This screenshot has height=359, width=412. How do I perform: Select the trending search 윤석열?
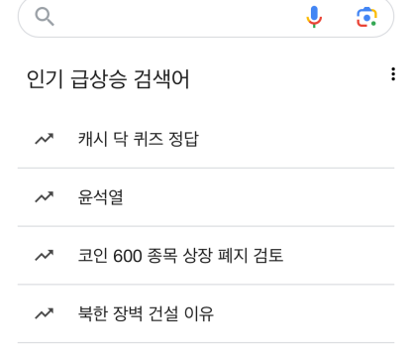point(101,197)
